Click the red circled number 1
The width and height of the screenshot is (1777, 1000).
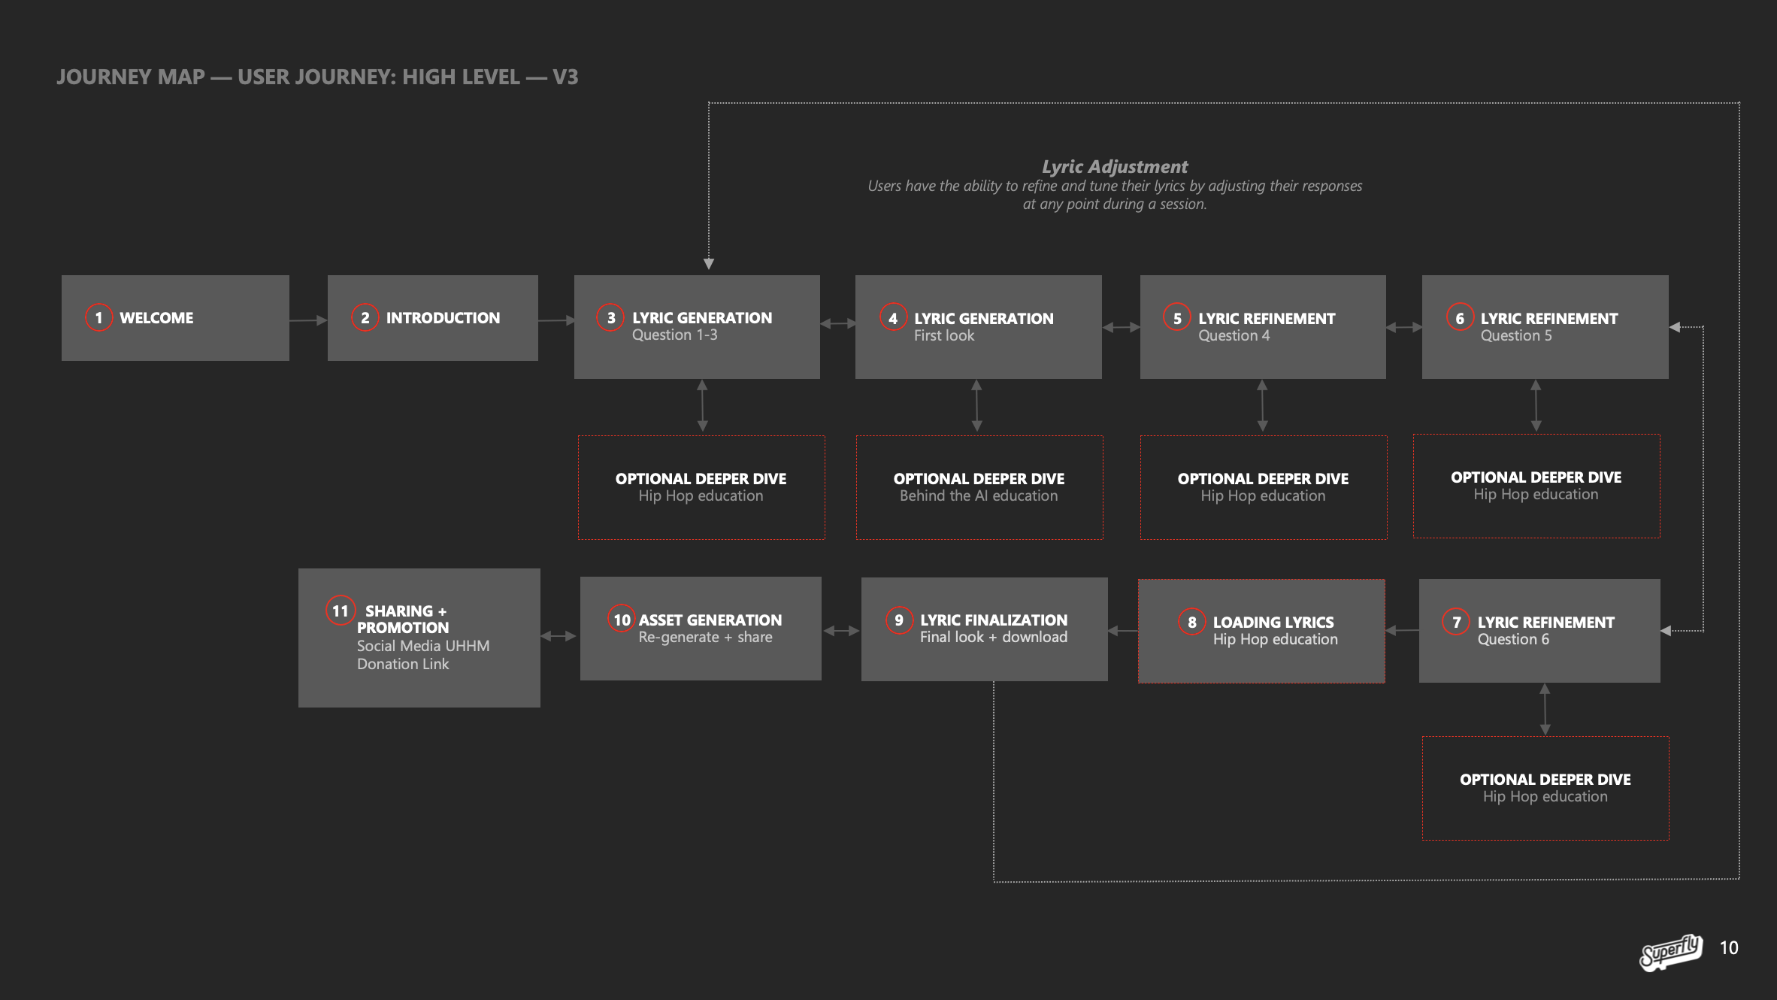[98, 317]
